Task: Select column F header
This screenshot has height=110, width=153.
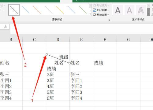Action: [x=105, y=39]
